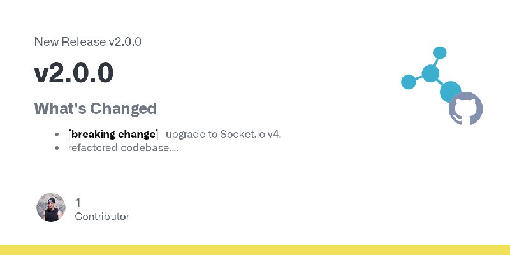Click 'v4.' at the end of the first bullet

(x=274, y=134)
